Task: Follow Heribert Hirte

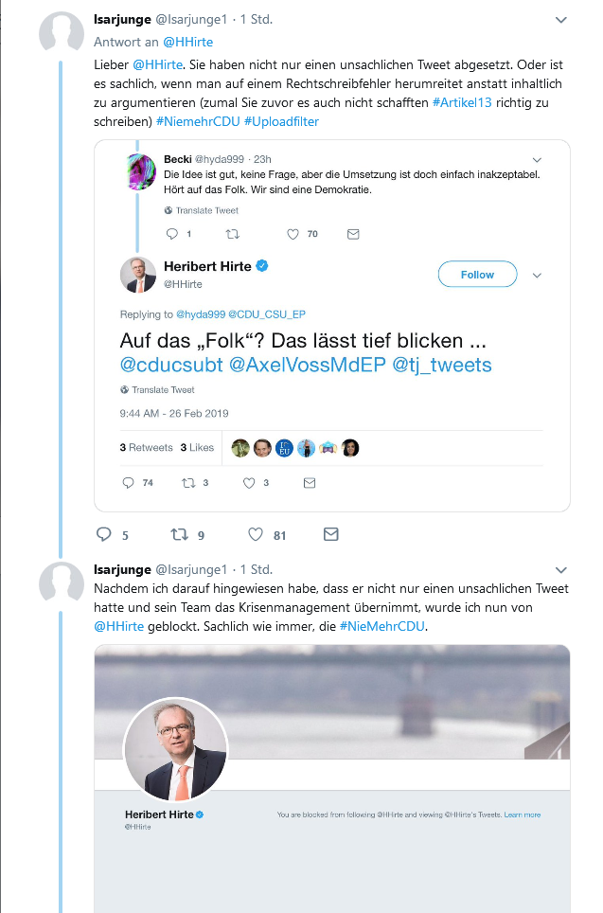Action: [x=477, y=275]
